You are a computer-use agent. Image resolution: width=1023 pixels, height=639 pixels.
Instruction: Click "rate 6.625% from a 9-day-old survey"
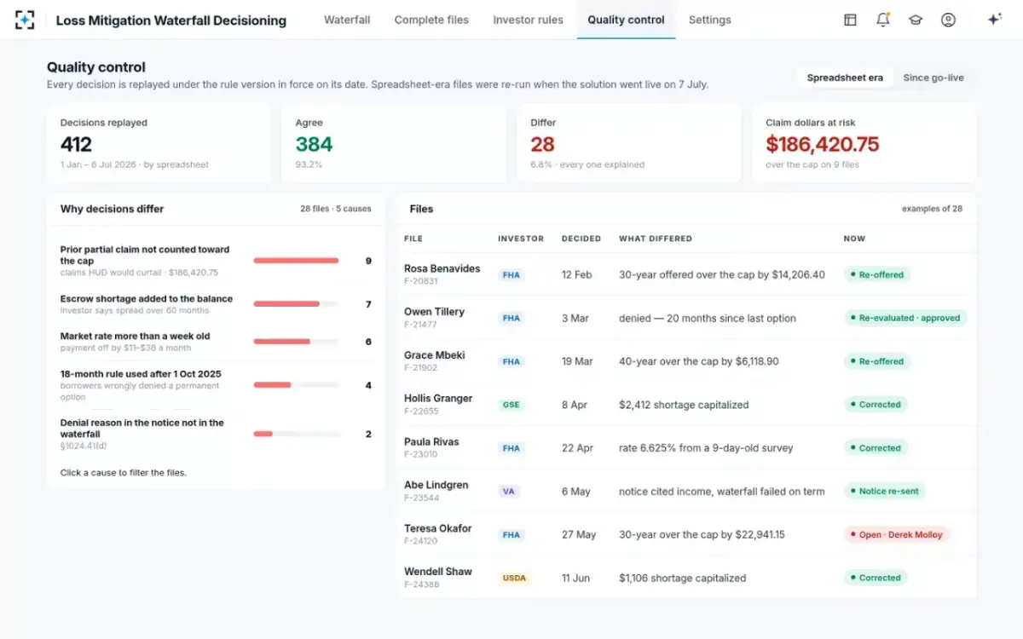[706, 447]
